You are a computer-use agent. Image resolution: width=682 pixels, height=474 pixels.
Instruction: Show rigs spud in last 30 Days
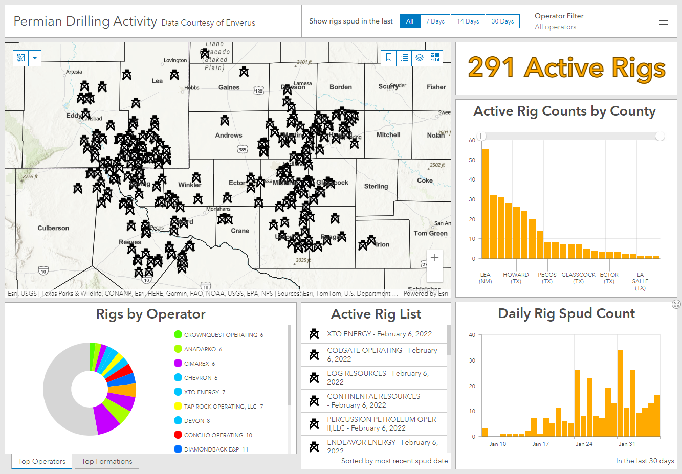tap(502, 21)
